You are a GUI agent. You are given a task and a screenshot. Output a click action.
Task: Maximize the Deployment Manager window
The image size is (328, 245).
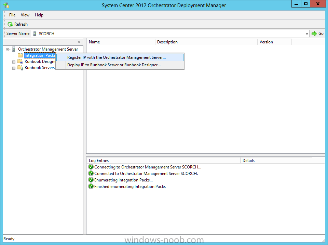305,4
